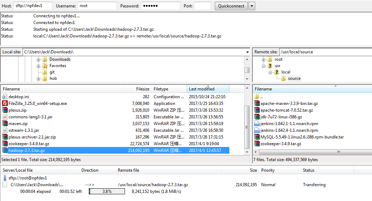372x201 pixels.
Task: Expand the Favorites tree node
Action: (x=38, y=66)
